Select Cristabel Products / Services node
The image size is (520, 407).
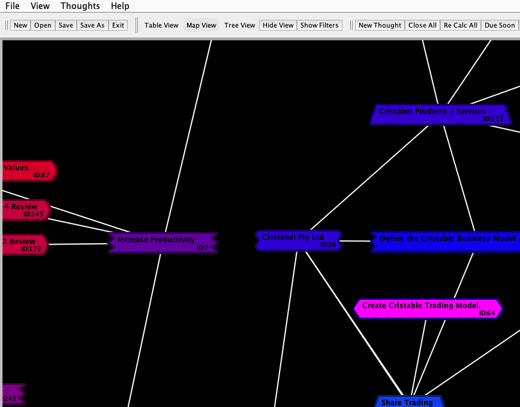pyautogui.click(x=441, y=114)
